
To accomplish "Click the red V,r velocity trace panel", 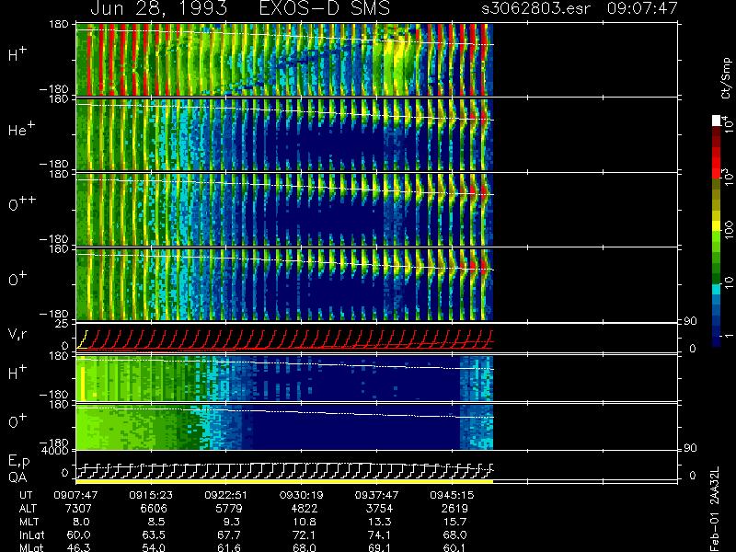I will 284,339.
